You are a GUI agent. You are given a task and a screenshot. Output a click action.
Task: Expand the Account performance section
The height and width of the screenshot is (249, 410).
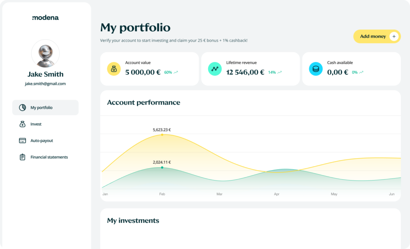point(143,102)
